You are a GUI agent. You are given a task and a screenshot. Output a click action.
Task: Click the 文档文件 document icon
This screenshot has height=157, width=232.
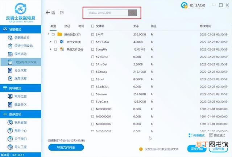point(62,42)
